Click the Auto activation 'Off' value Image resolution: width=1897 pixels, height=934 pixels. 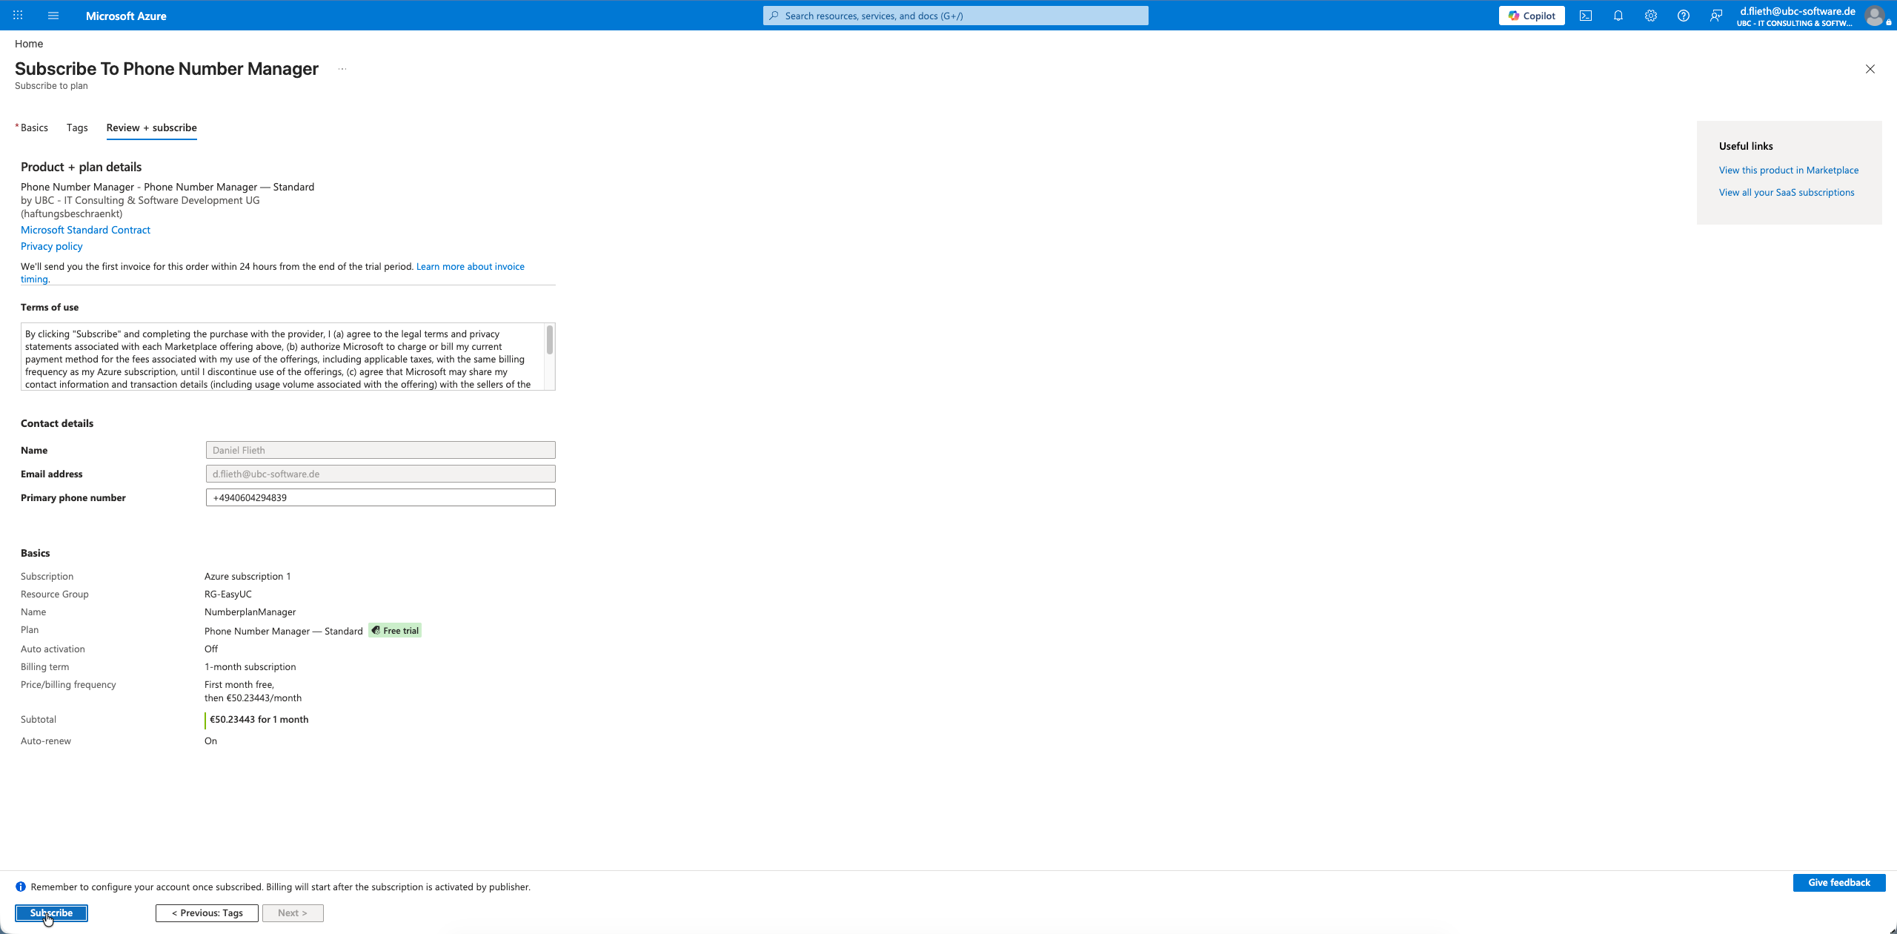tap(211, 649)
